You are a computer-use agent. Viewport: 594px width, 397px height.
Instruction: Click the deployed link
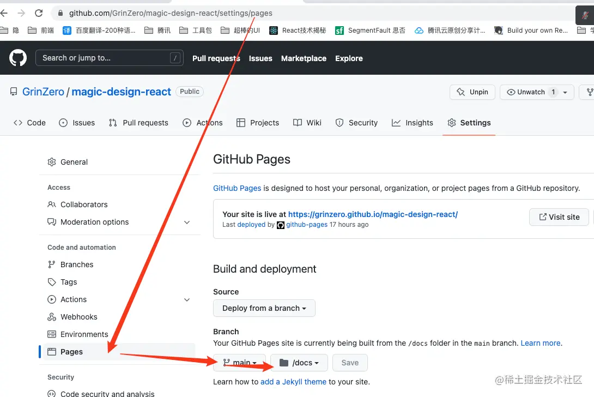pyautogui.click(x=251, y=225)
